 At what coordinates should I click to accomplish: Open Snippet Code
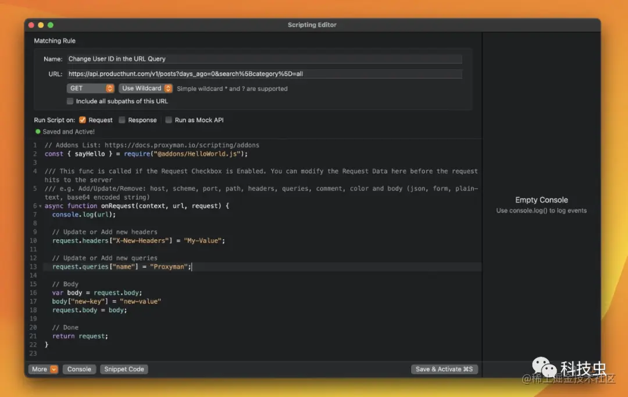click(124, 369)
